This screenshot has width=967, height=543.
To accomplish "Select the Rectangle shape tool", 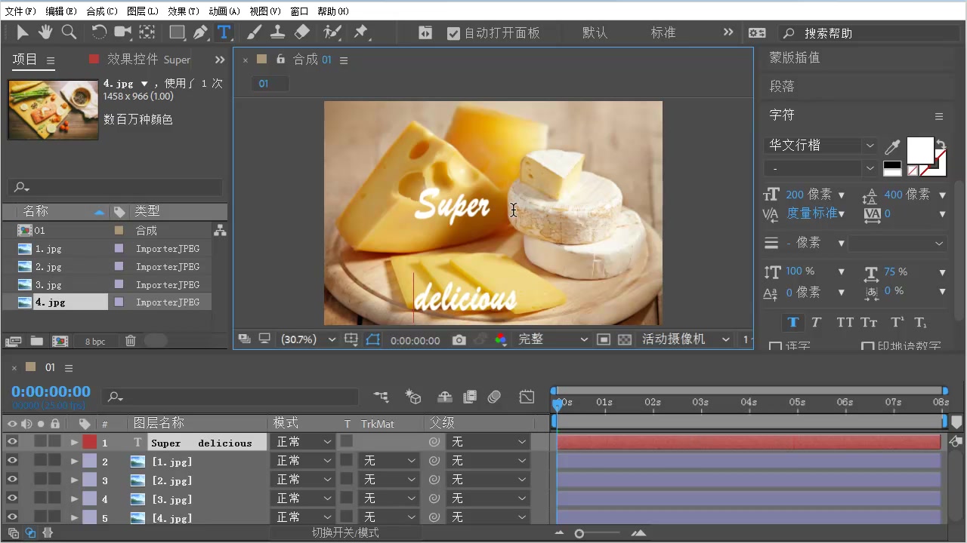I will click(177, 32).
